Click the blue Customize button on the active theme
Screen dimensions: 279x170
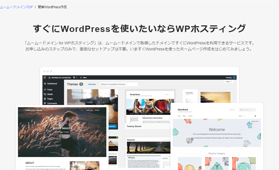[x=113, y=126]
